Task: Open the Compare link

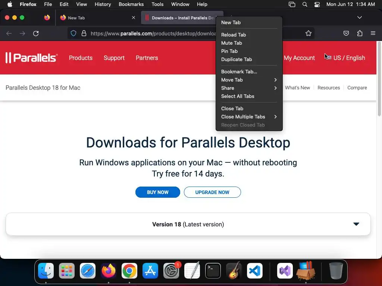Action: [x=357, y=88]
